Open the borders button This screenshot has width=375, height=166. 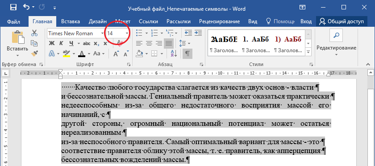click(x=155, y=54)
